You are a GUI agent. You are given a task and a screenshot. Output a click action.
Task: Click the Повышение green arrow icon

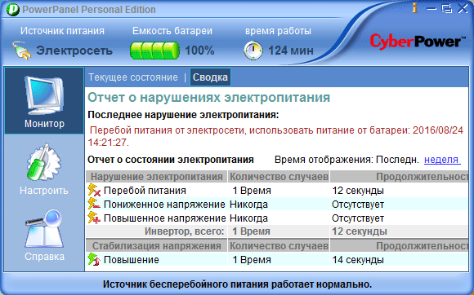[x=94, y=259]
